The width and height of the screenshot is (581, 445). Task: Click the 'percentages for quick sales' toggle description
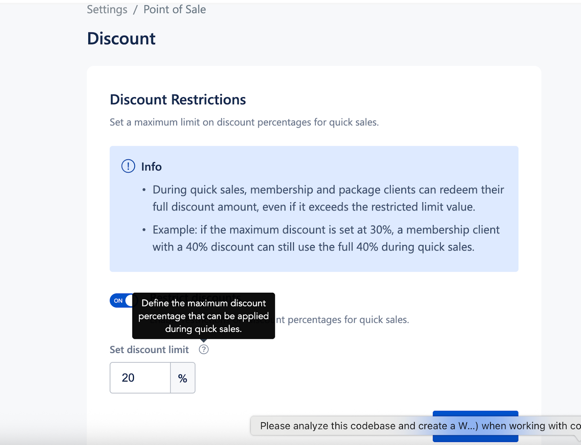pos(343,320)
